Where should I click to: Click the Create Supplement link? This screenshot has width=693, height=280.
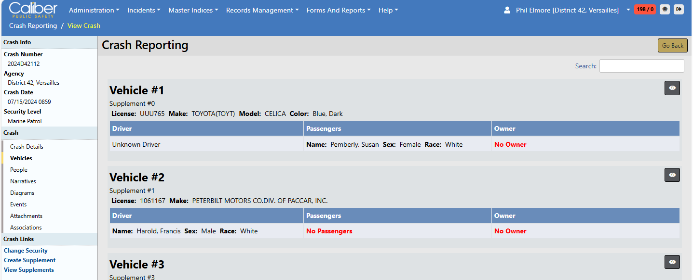click(30, 260)
